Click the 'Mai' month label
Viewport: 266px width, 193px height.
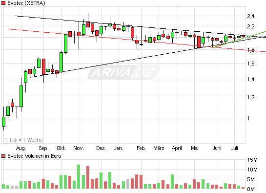tap(195, 148)
